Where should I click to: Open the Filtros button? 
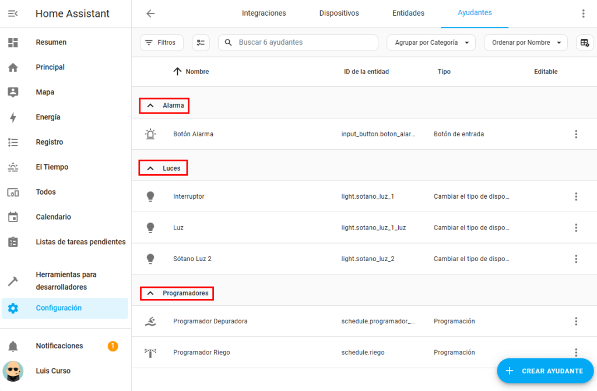[161, 43]
